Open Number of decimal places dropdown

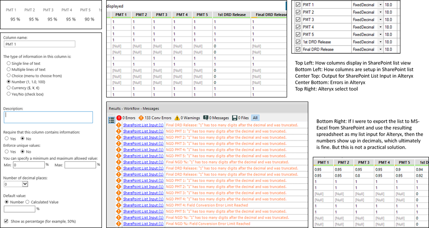[x=25, y=184]
